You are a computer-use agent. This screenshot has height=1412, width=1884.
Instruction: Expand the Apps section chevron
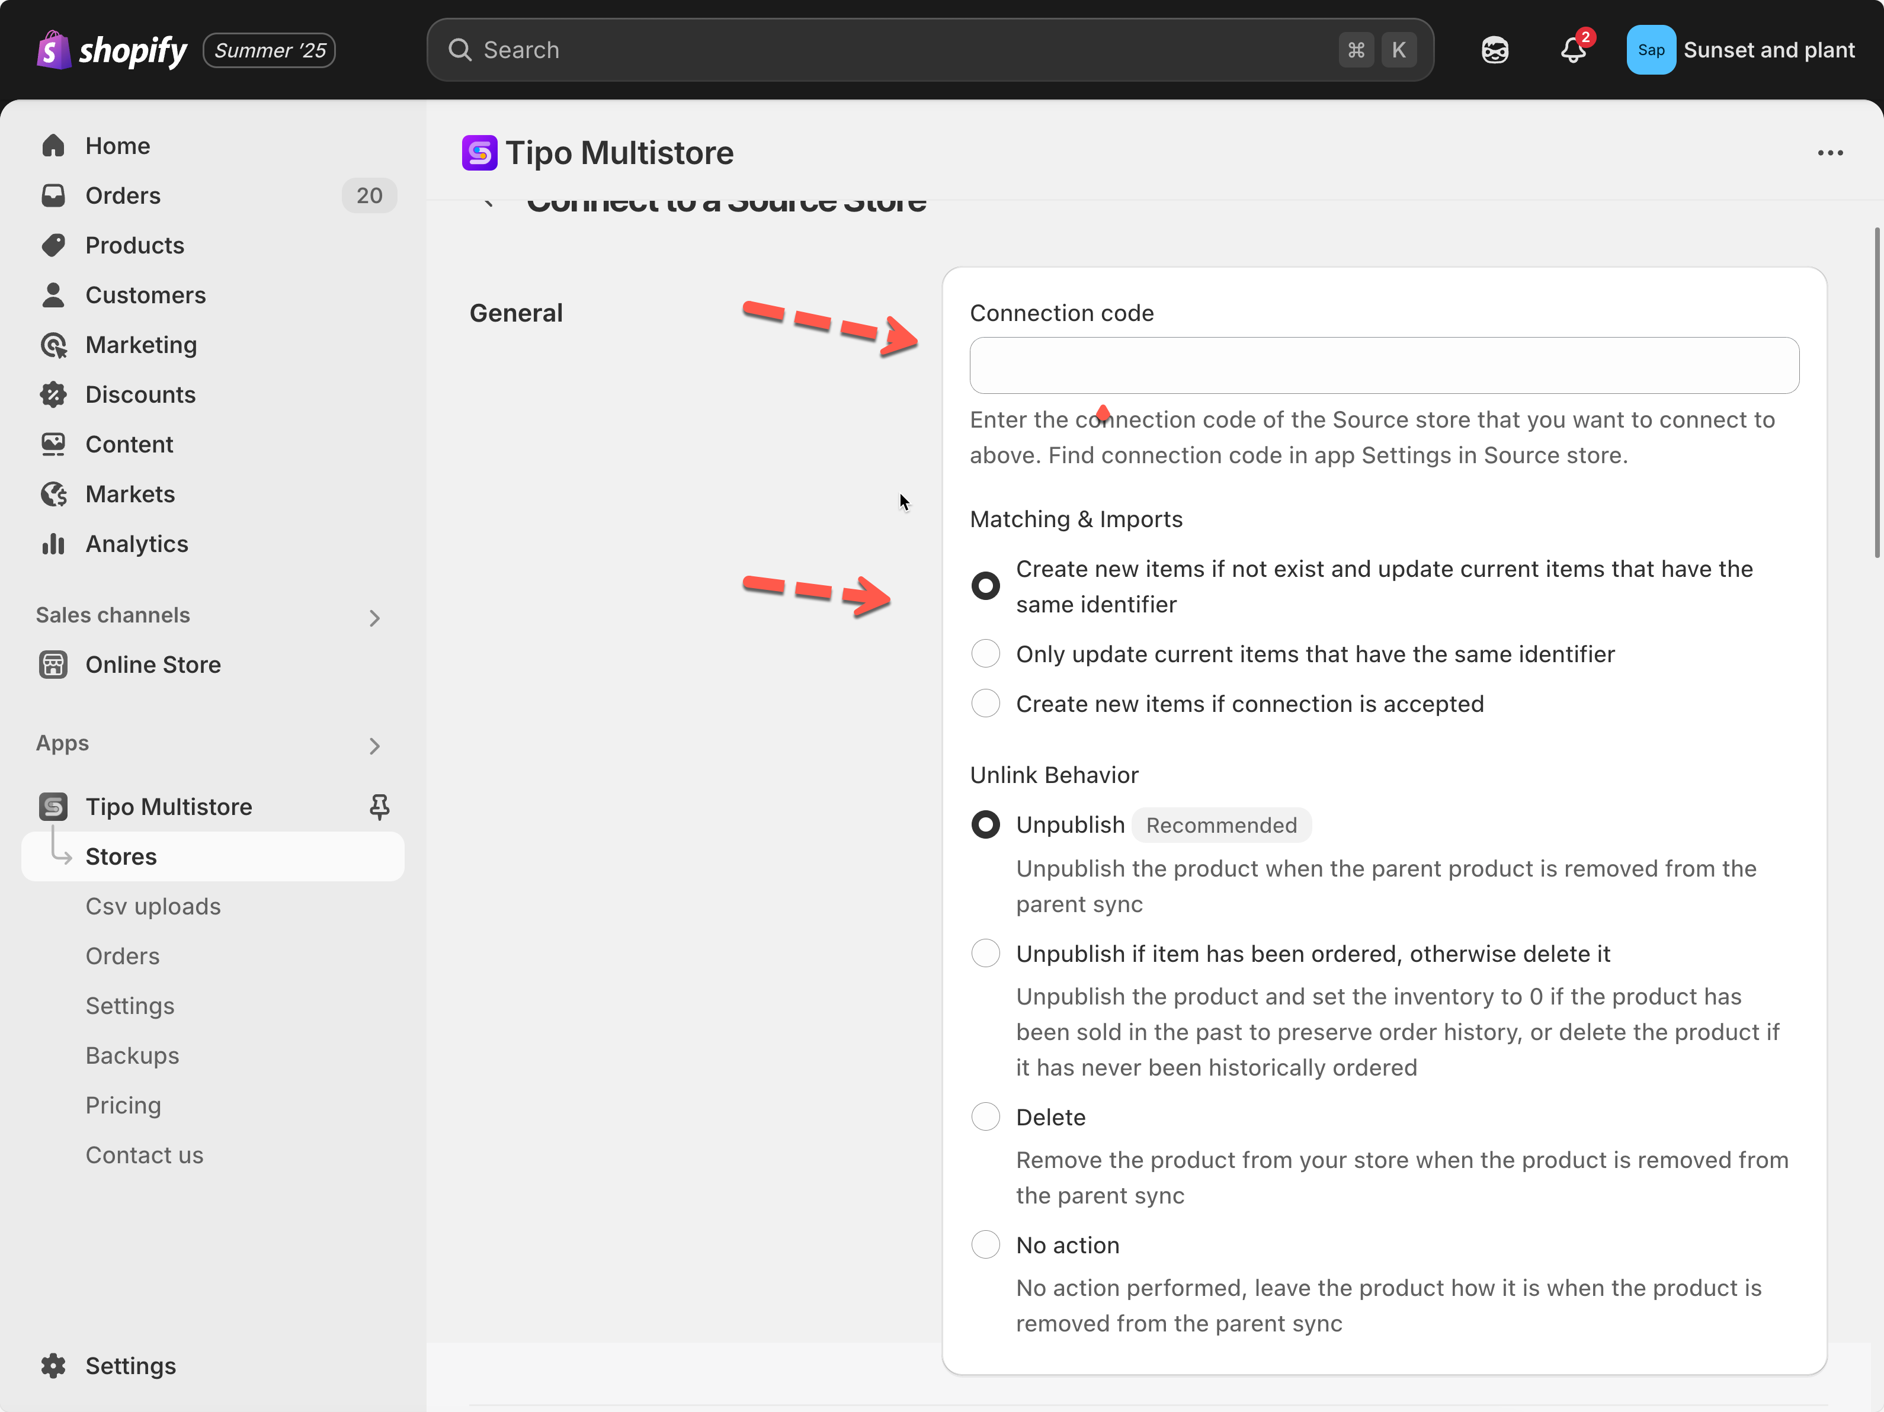point(374,746)
